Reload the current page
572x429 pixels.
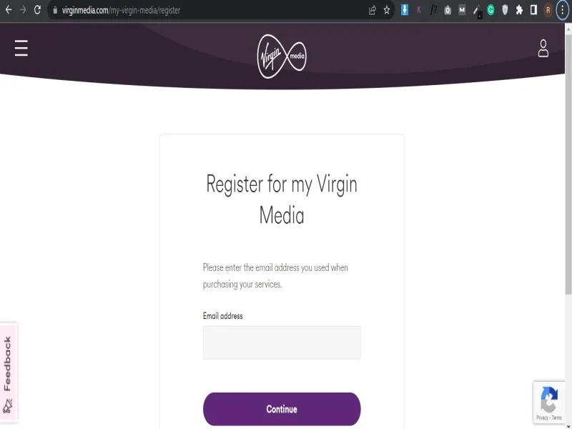coord(37,10)
